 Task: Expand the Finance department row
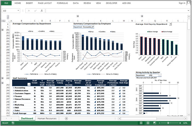tap(14, 96)
